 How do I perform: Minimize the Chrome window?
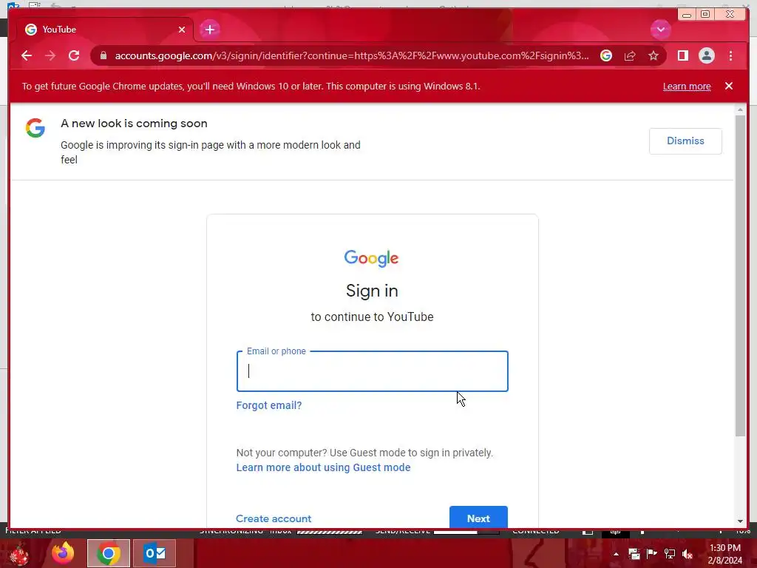point(687,15)
